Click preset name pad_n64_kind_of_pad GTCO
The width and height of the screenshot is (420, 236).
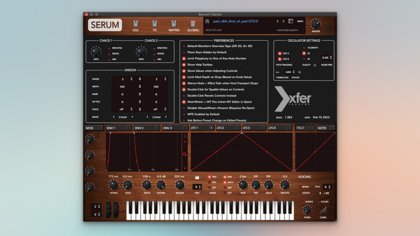tap(235, 21)
